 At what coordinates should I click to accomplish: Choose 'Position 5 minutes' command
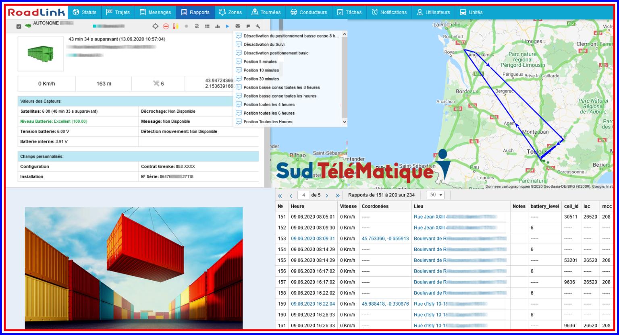[287, 62]
